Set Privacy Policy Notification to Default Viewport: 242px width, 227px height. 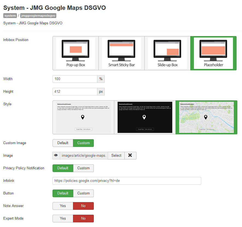[x=63, y=168]
